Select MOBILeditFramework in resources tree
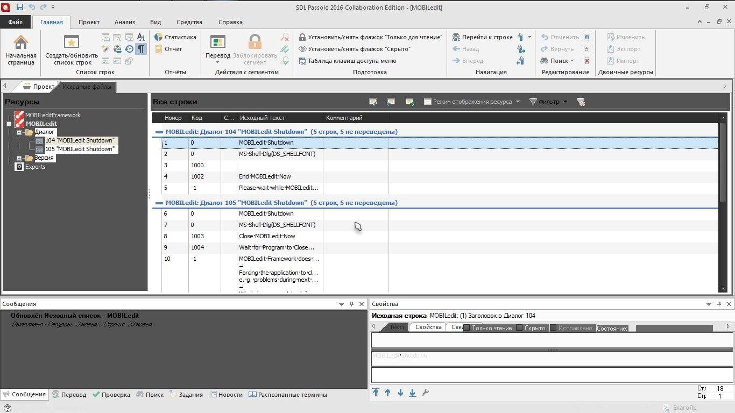Screen dimensions: 735x413 tap(53, 115)
